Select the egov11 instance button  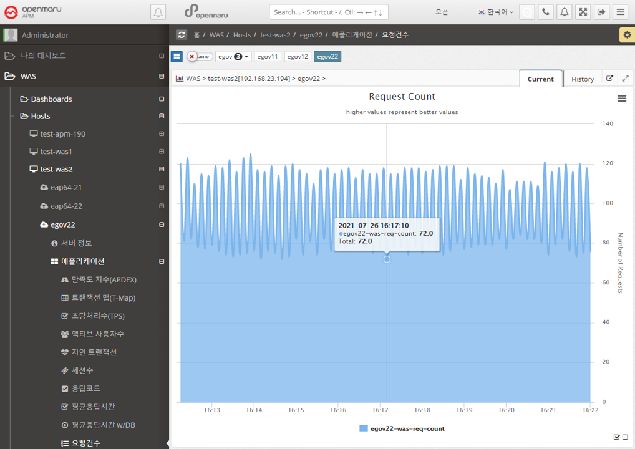click(268, 57)
